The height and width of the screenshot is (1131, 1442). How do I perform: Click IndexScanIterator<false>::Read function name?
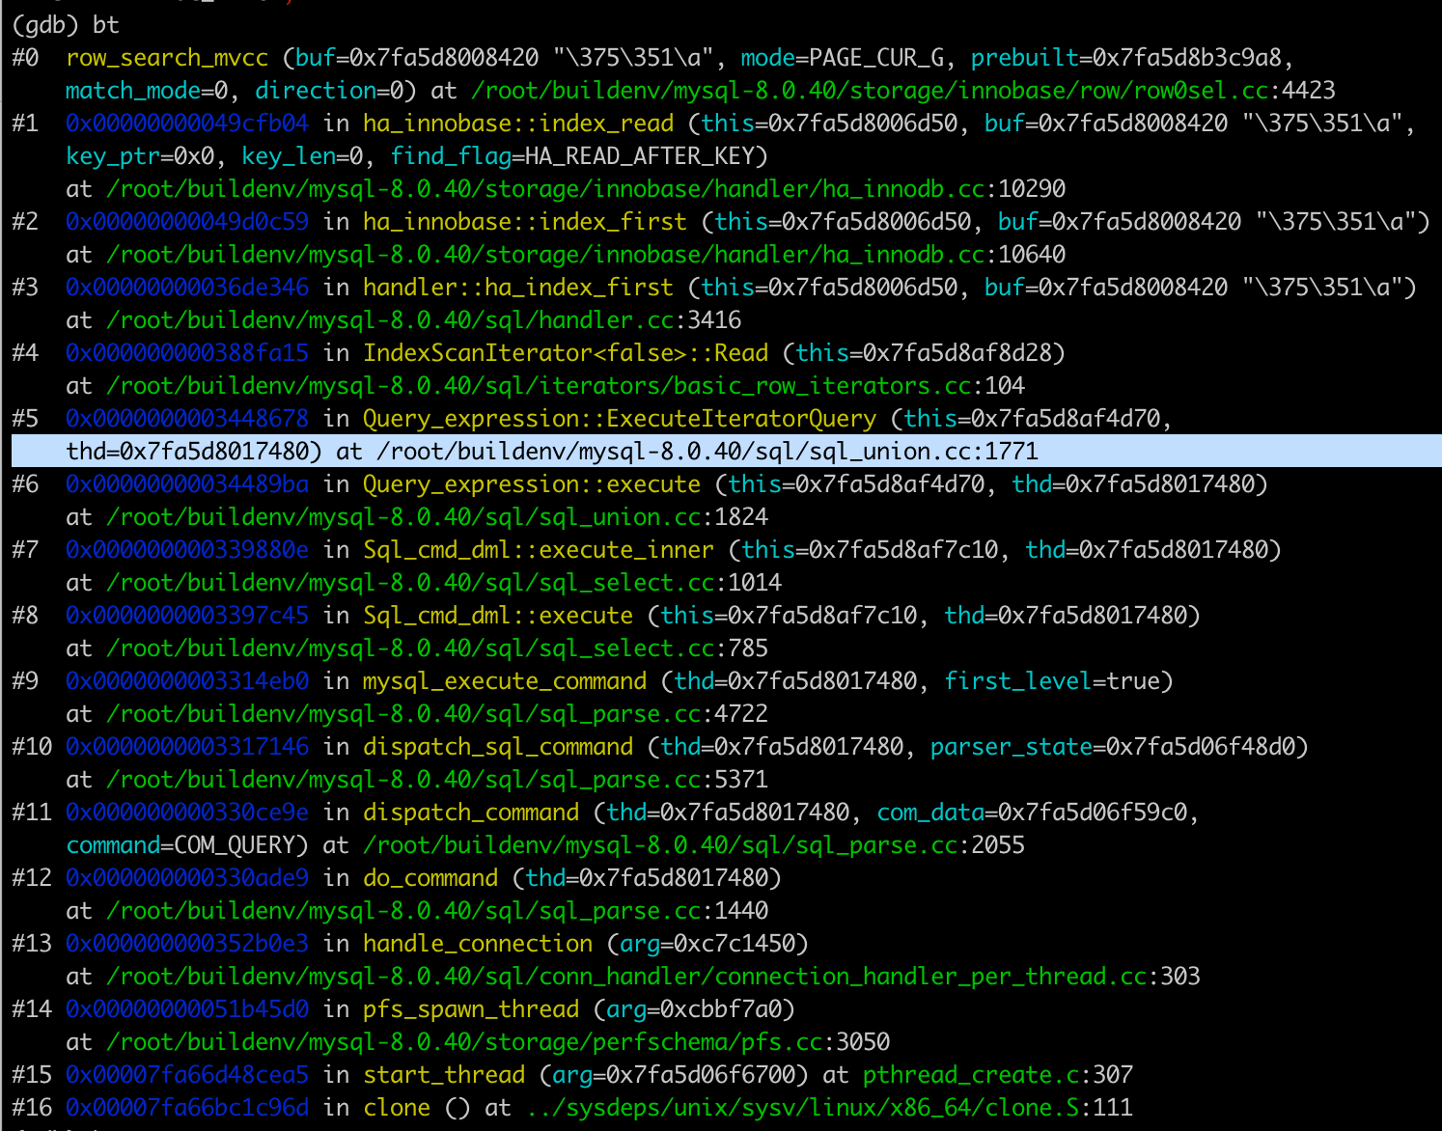[x=565, y=353]
